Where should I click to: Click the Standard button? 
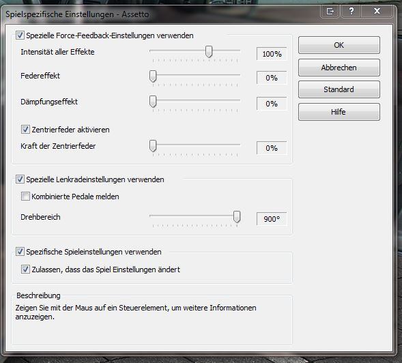click(x=339, y=89)
